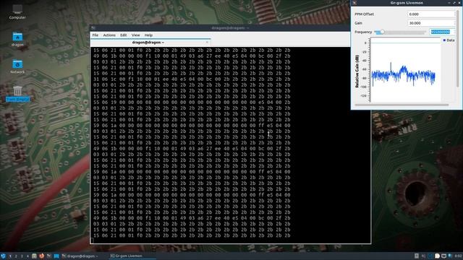Open the Help menu in terminal
Viewport: 463px width, 260px height.
coord(148,35)
